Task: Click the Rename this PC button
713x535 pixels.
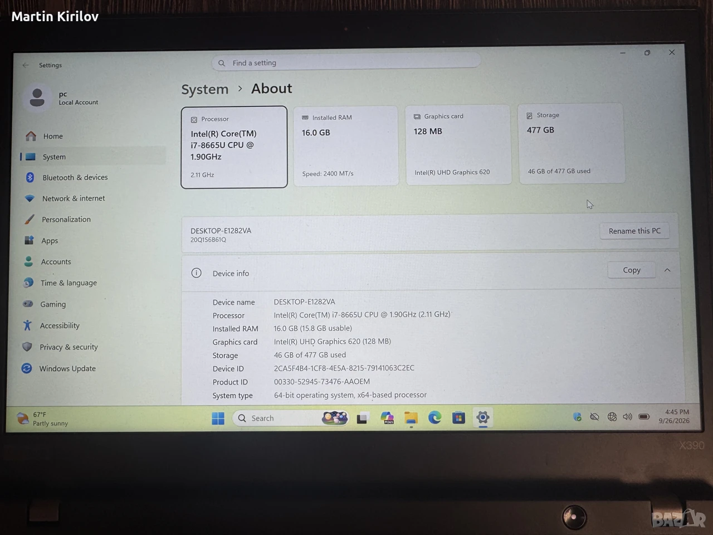Action: 634,231
